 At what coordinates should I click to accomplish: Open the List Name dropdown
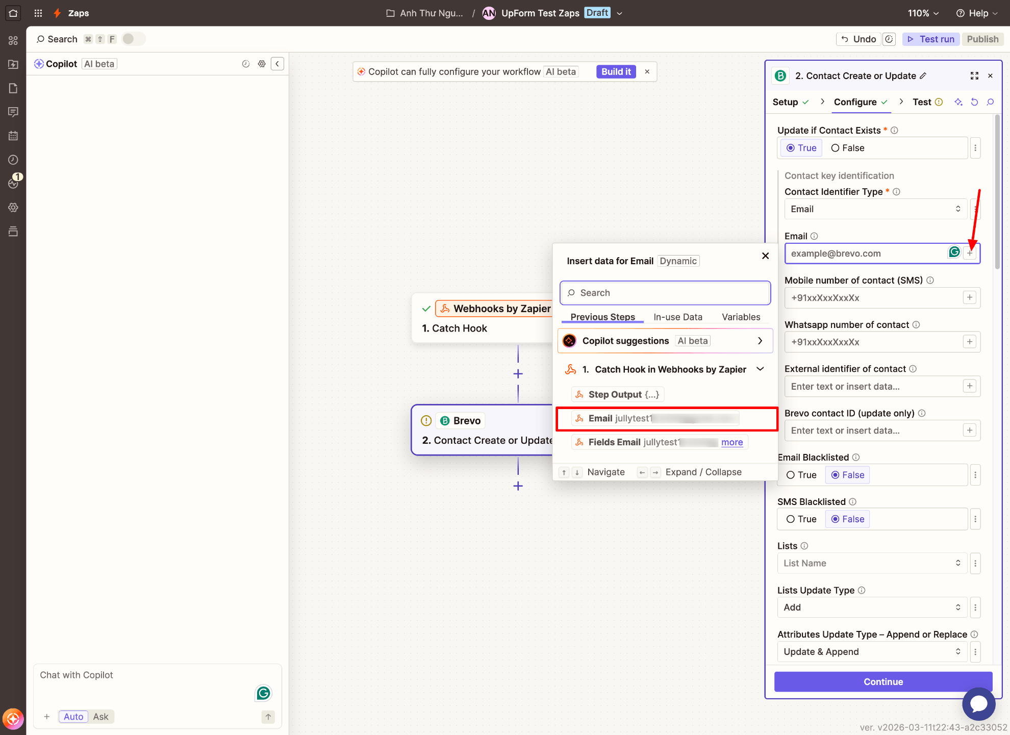coord(872,563)
